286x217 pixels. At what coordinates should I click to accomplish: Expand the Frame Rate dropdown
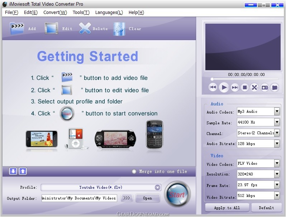point(277,185)
